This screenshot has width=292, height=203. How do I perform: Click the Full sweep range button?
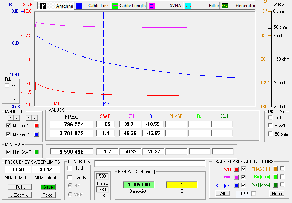[20, 187]
